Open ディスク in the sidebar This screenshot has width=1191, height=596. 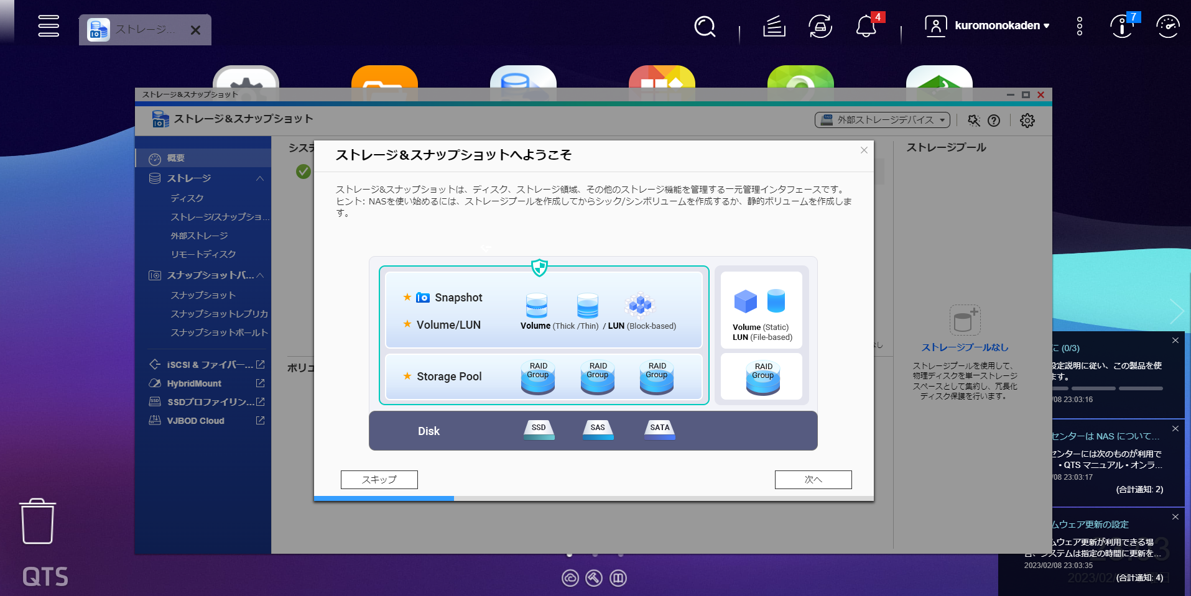187,198
